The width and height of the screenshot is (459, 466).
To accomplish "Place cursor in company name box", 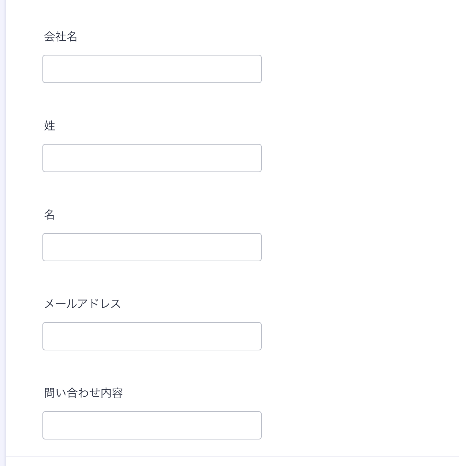I will tap(152, 69).
